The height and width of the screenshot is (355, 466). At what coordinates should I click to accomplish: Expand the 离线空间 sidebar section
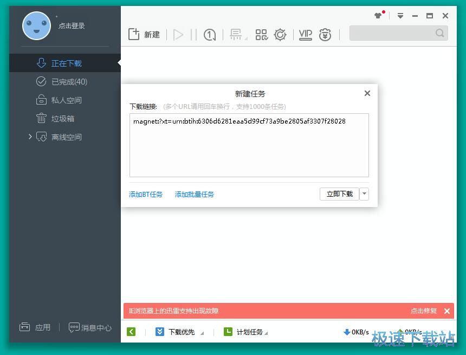[31, 137]
